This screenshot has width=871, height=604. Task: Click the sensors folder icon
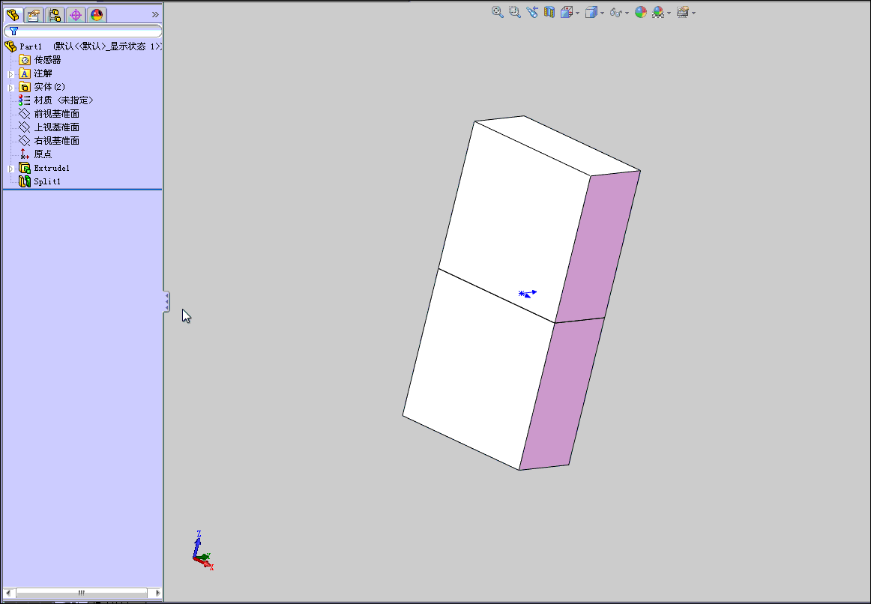pos(25,60)
